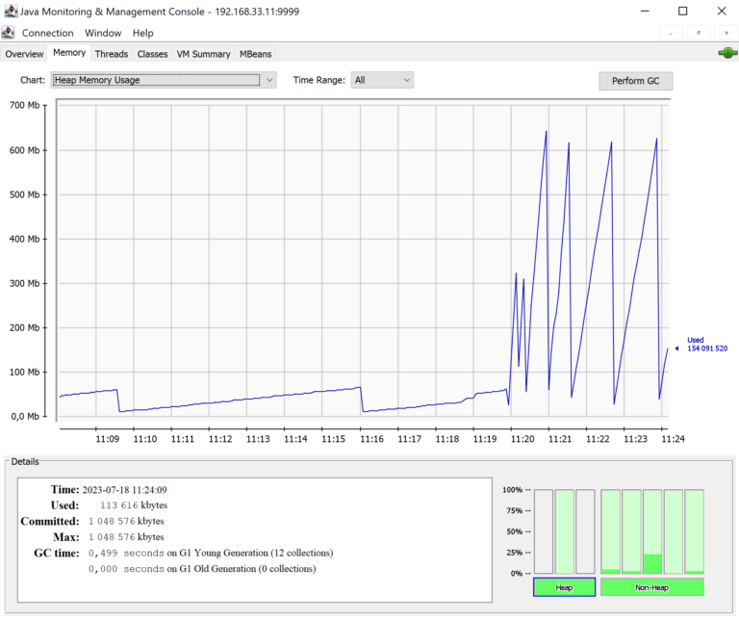The height and width of the screenshot is (620, 739).
Task: Open the Chart dropdown showing Heap Memory Usage
Action: 164,80
